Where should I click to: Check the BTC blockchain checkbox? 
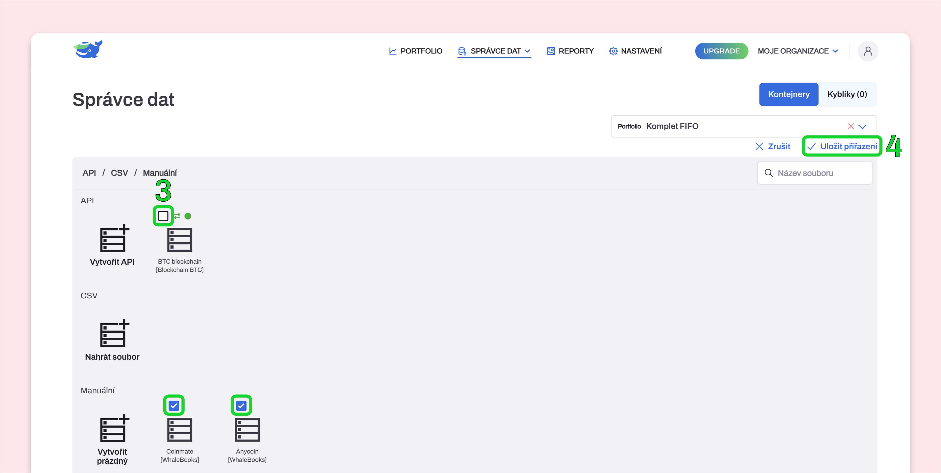pyautogui.click(x=163, y=216)
